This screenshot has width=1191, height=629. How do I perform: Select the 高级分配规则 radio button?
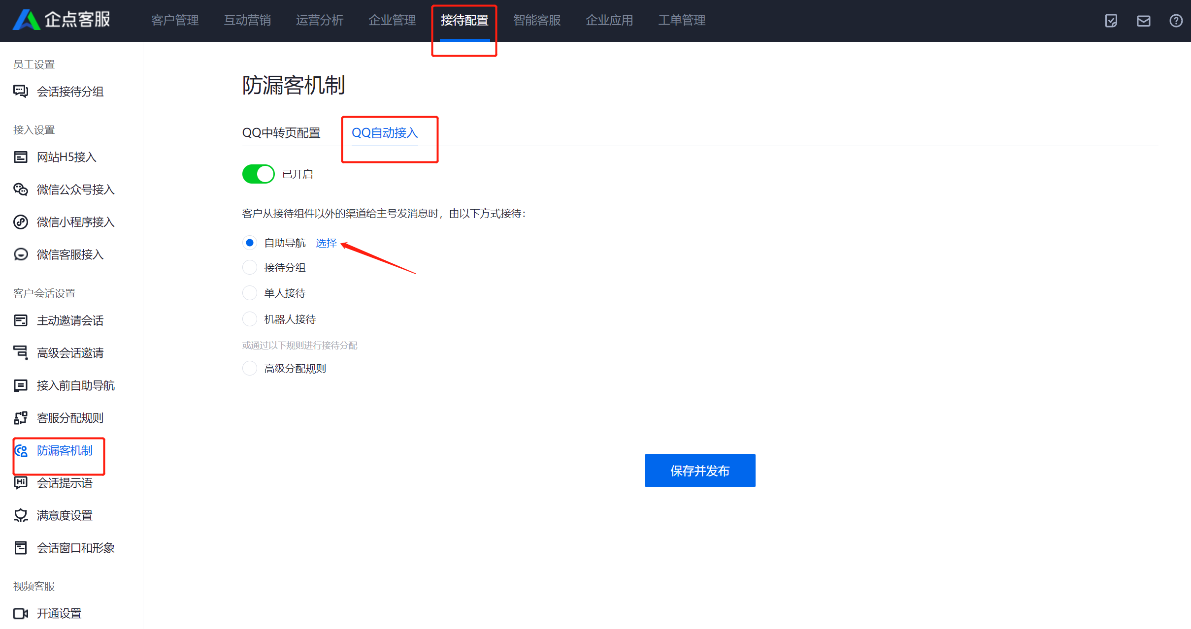tap(250, 368)
